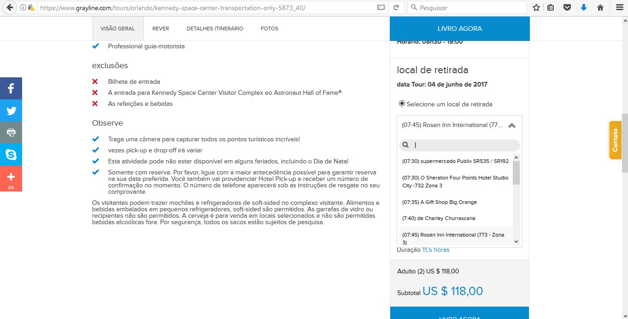Share through the Skype icon

point(11,155)
